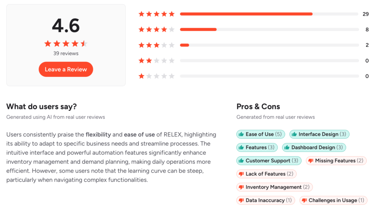Choose the Inventory Management con tag
This screenshot has height=216, width=377.
(275, 187)
